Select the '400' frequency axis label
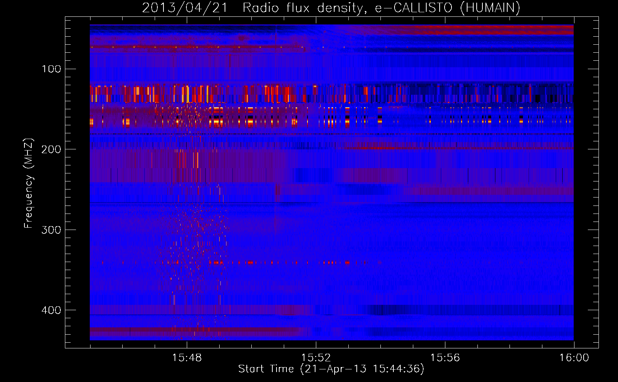This screenshot has height=382, width=618. coord(52,310)
